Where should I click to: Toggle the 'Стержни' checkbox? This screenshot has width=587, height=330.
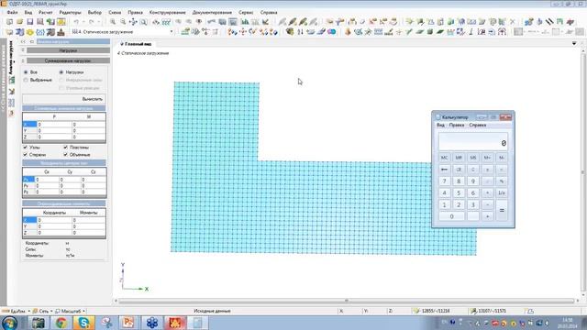click(x=26, y=155)
